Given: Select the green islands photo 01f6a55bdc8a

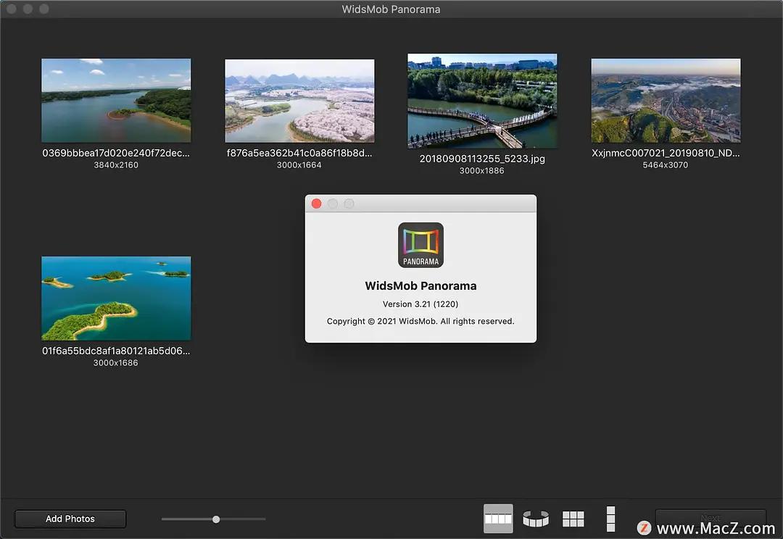Looking at the screenshot, I should tap(116, 298).
